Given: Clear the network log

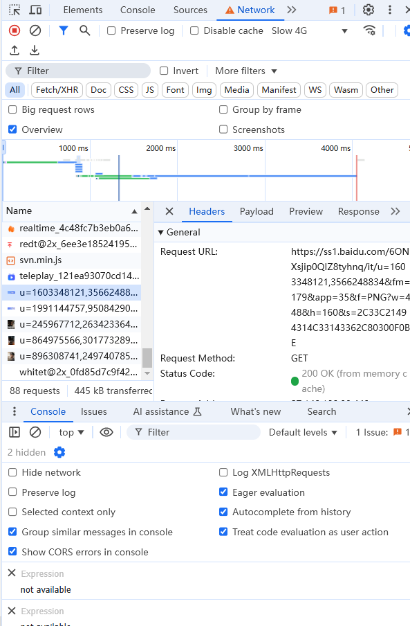Looking at the screenshot, I should click(35, 30).
